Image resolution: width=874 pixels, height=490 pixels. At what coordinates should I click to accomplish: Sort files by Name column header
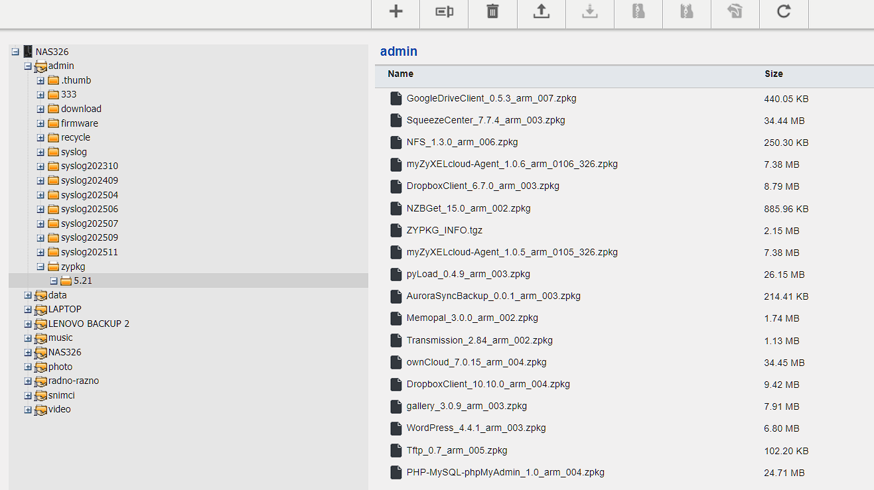401,74
